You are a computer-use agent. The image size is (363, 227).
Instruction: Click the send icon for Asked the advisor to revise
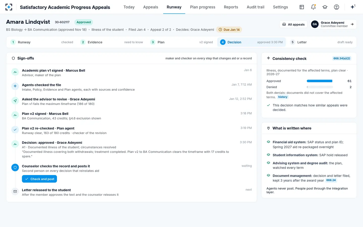15,101
